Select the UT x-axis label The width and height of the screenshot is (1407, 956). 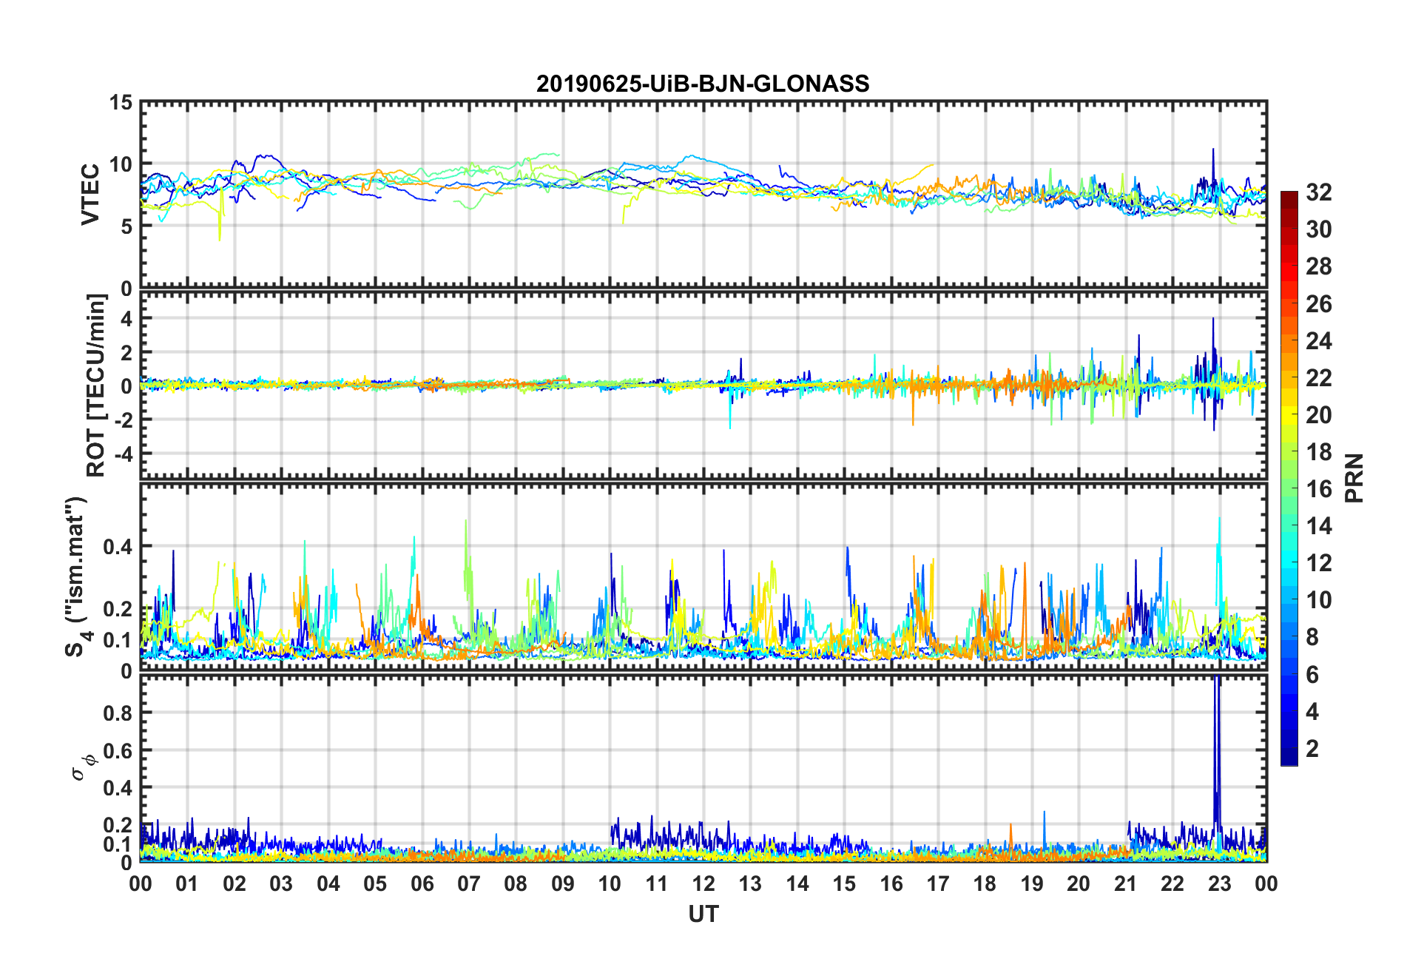coord(703,915)
